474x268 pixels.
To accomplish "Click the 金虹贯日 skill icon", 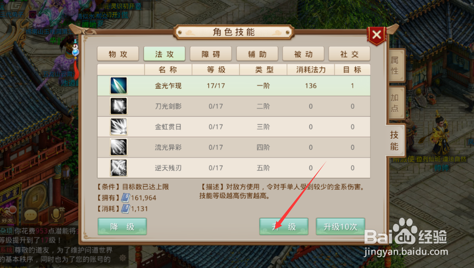I will pos(118,127).
